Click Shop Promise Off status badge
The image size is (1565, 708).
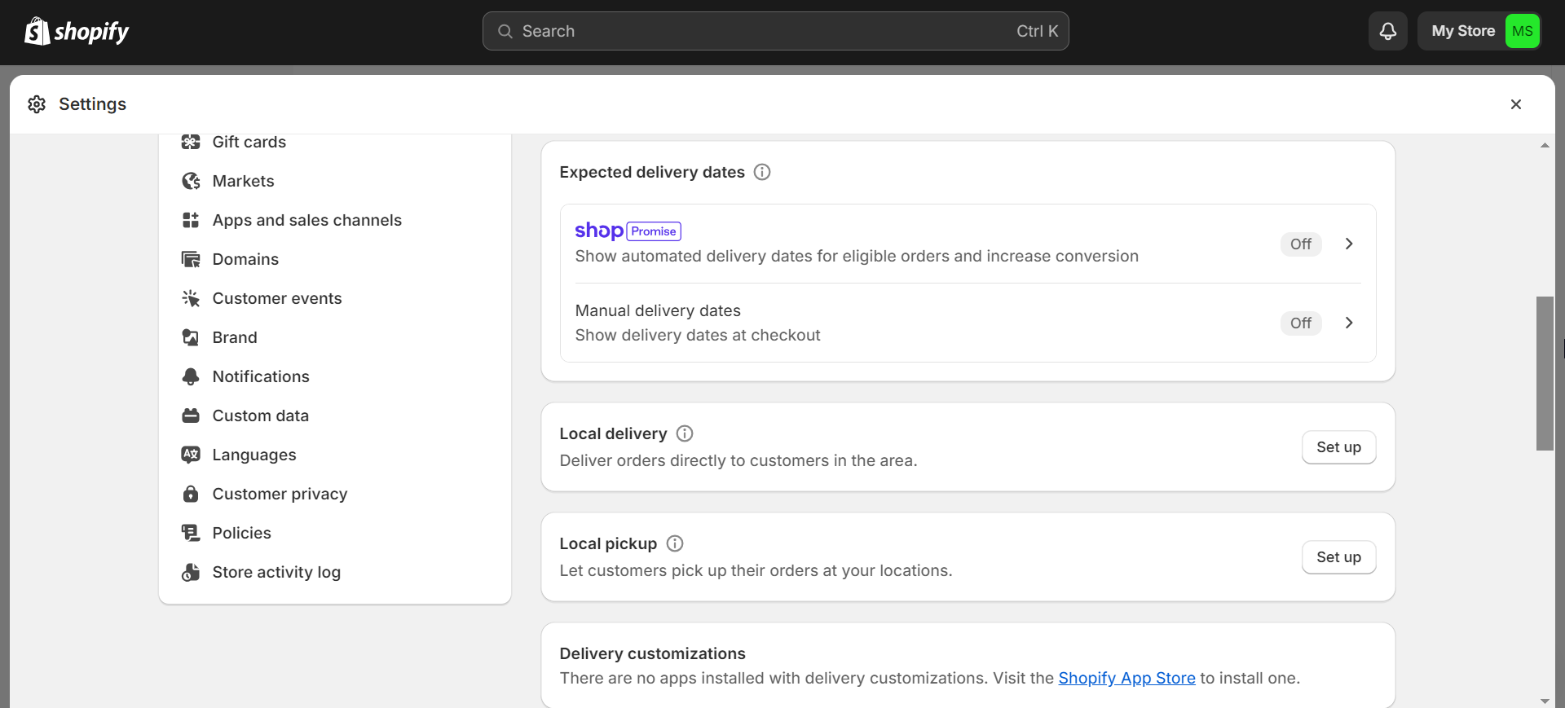click(1301, 244)
